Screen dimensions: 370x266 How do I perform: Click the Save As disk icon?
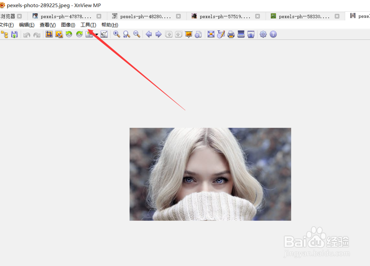coord(14,34)
